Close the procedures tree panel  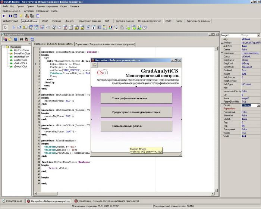pyautogui.click(x=30, y=44)
